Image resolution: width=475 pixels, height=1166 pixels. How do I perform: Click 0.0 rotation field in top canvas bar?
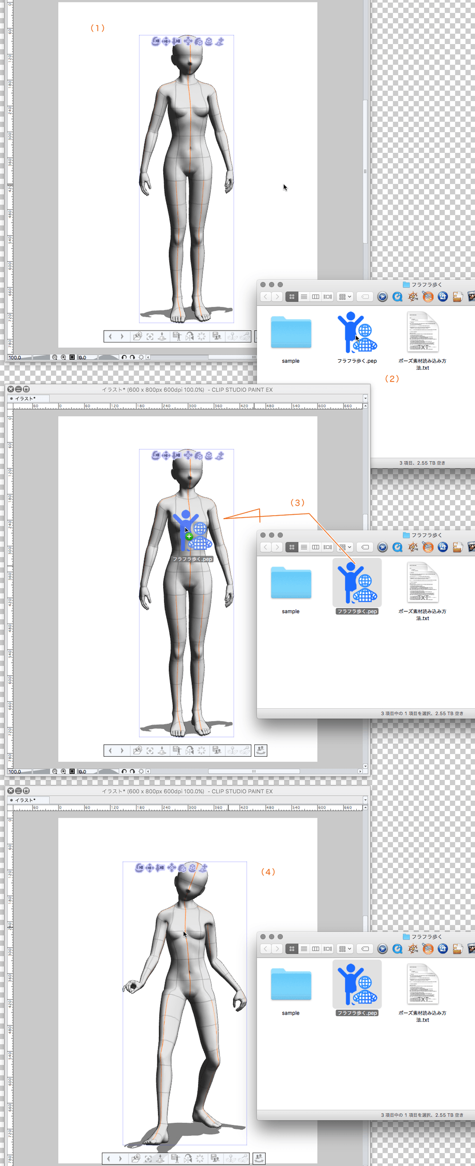(x=83, y=357)
